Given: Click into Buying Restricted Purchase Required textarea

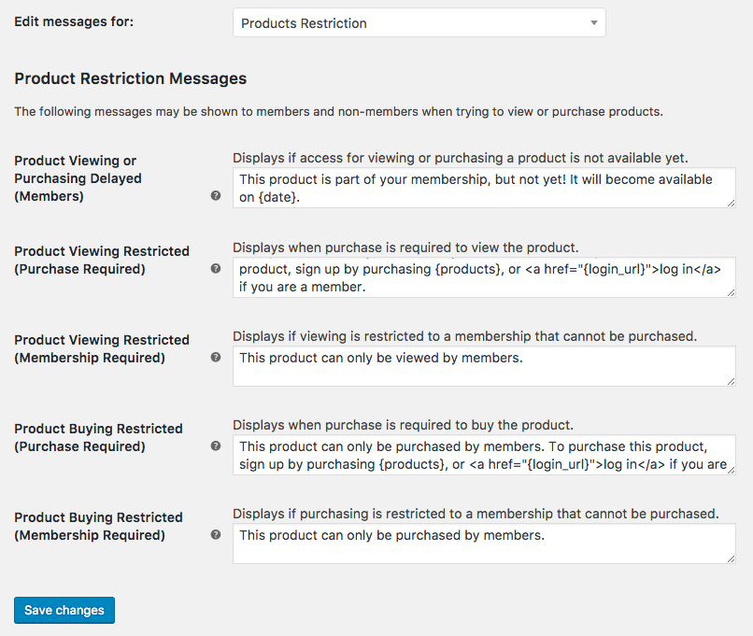Looking at the screenshot, I should point(484,455).
